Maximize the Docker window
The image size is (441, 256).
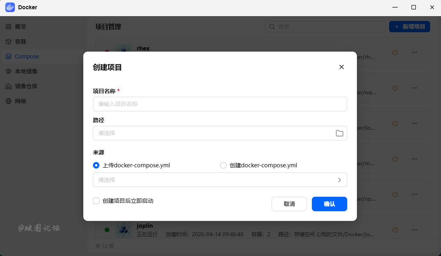click(414, 7)
